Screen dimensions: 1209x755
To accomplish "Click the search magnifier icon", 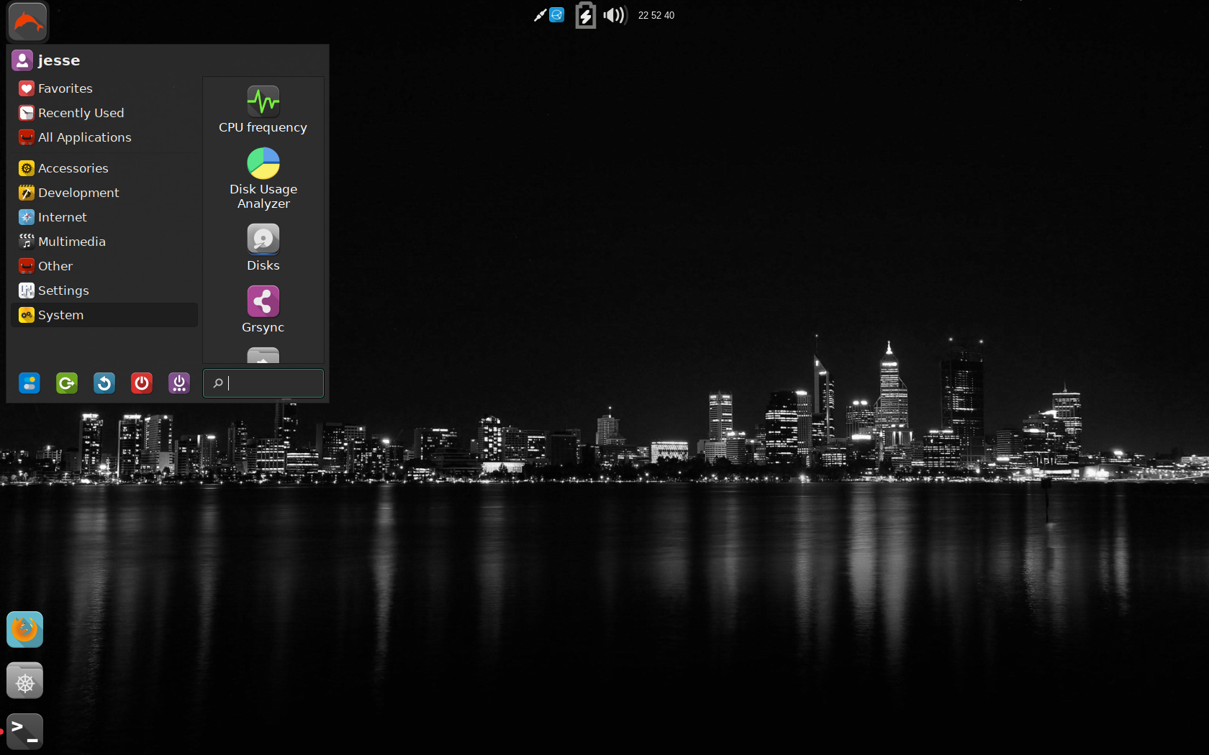I will [x=218, y=383].
